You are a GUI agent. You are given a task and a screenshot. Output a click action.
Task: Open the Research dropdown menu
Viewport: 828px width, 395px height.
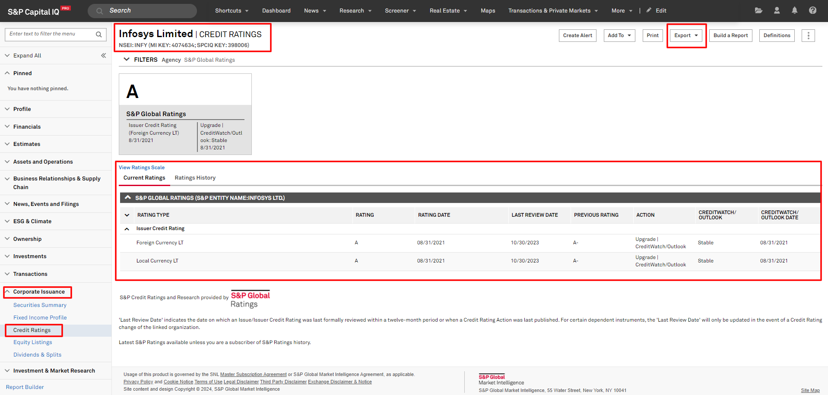pyautogui.click(x=355, y=10)
